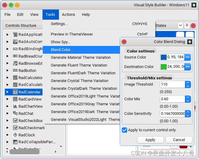Viewport: 199px width, 159px height.
Task: Open the Edit menu
Action: (20, 15)
